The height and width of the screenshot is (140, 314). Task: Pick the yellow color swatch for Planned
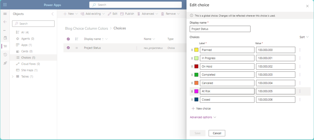pyautogui.click(x=196, y=50)
